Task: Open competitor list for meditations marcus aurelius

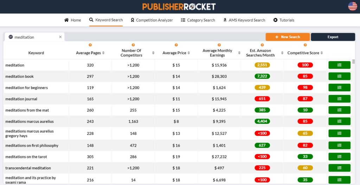Action: tap(339, 121)
